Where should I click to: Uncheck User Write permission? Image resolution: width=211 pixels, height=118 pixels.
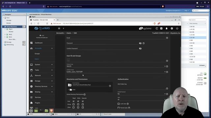tap(78, 101)
